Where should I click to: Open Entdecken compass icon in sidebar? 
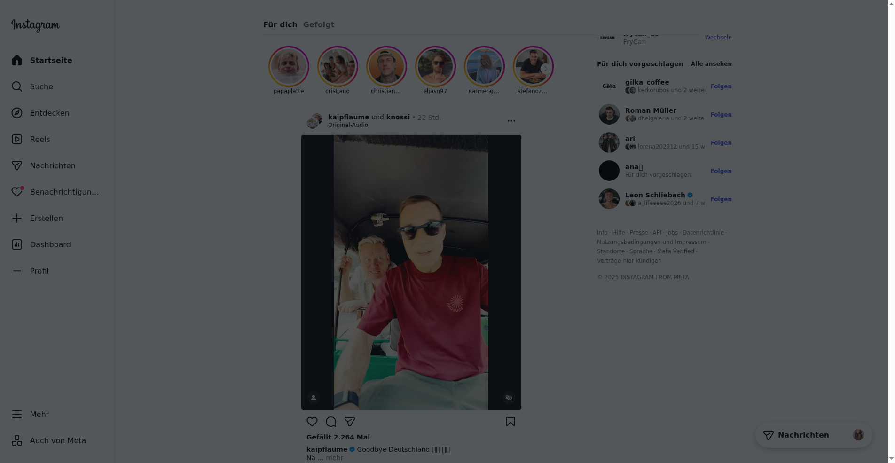click(x=17, y=113)
